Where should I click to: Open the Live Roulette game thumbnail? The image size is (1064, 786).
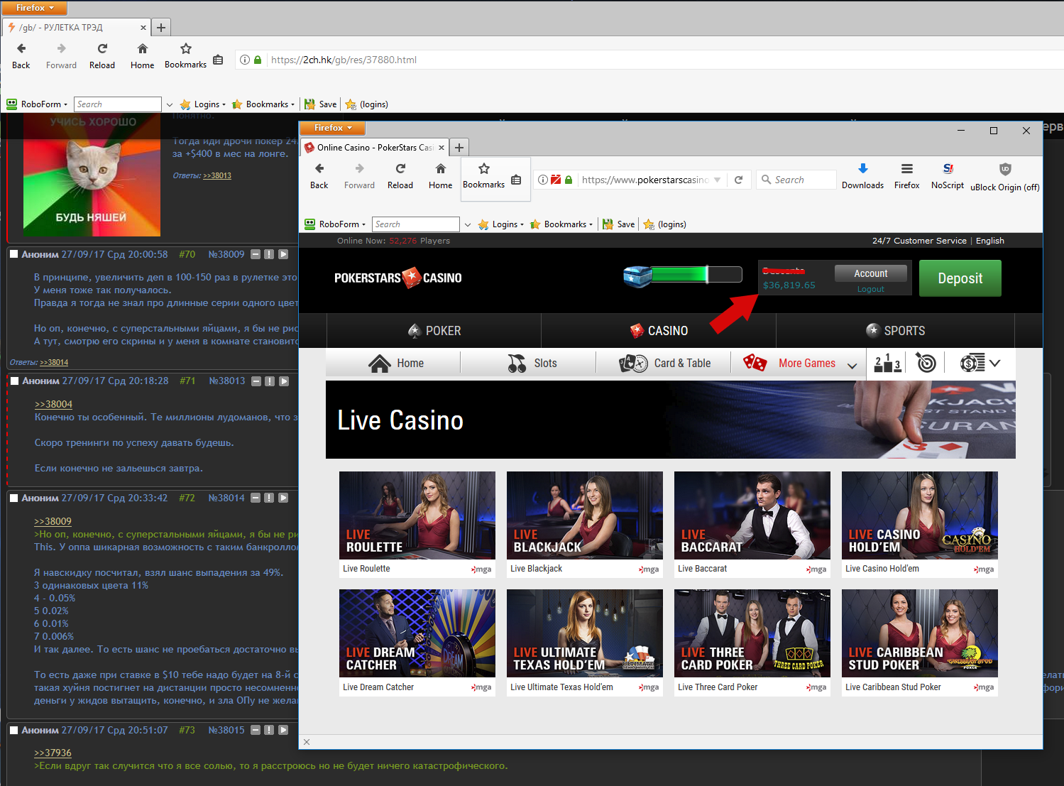pos(417,515)
